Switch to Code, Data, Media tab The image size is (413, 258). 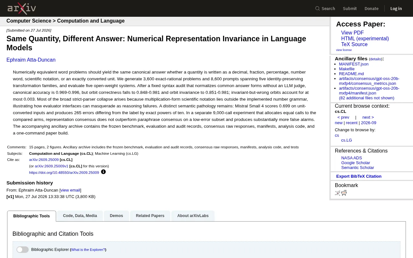pyautogui.click(x=80, y=216)
